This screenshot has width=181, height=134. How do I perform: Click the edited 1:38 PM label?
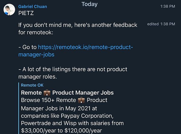point(161,24)
